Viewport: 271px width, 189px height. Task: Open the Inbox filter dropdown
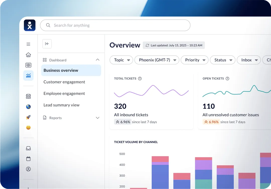pyautogui.click(x=249, y=60)
